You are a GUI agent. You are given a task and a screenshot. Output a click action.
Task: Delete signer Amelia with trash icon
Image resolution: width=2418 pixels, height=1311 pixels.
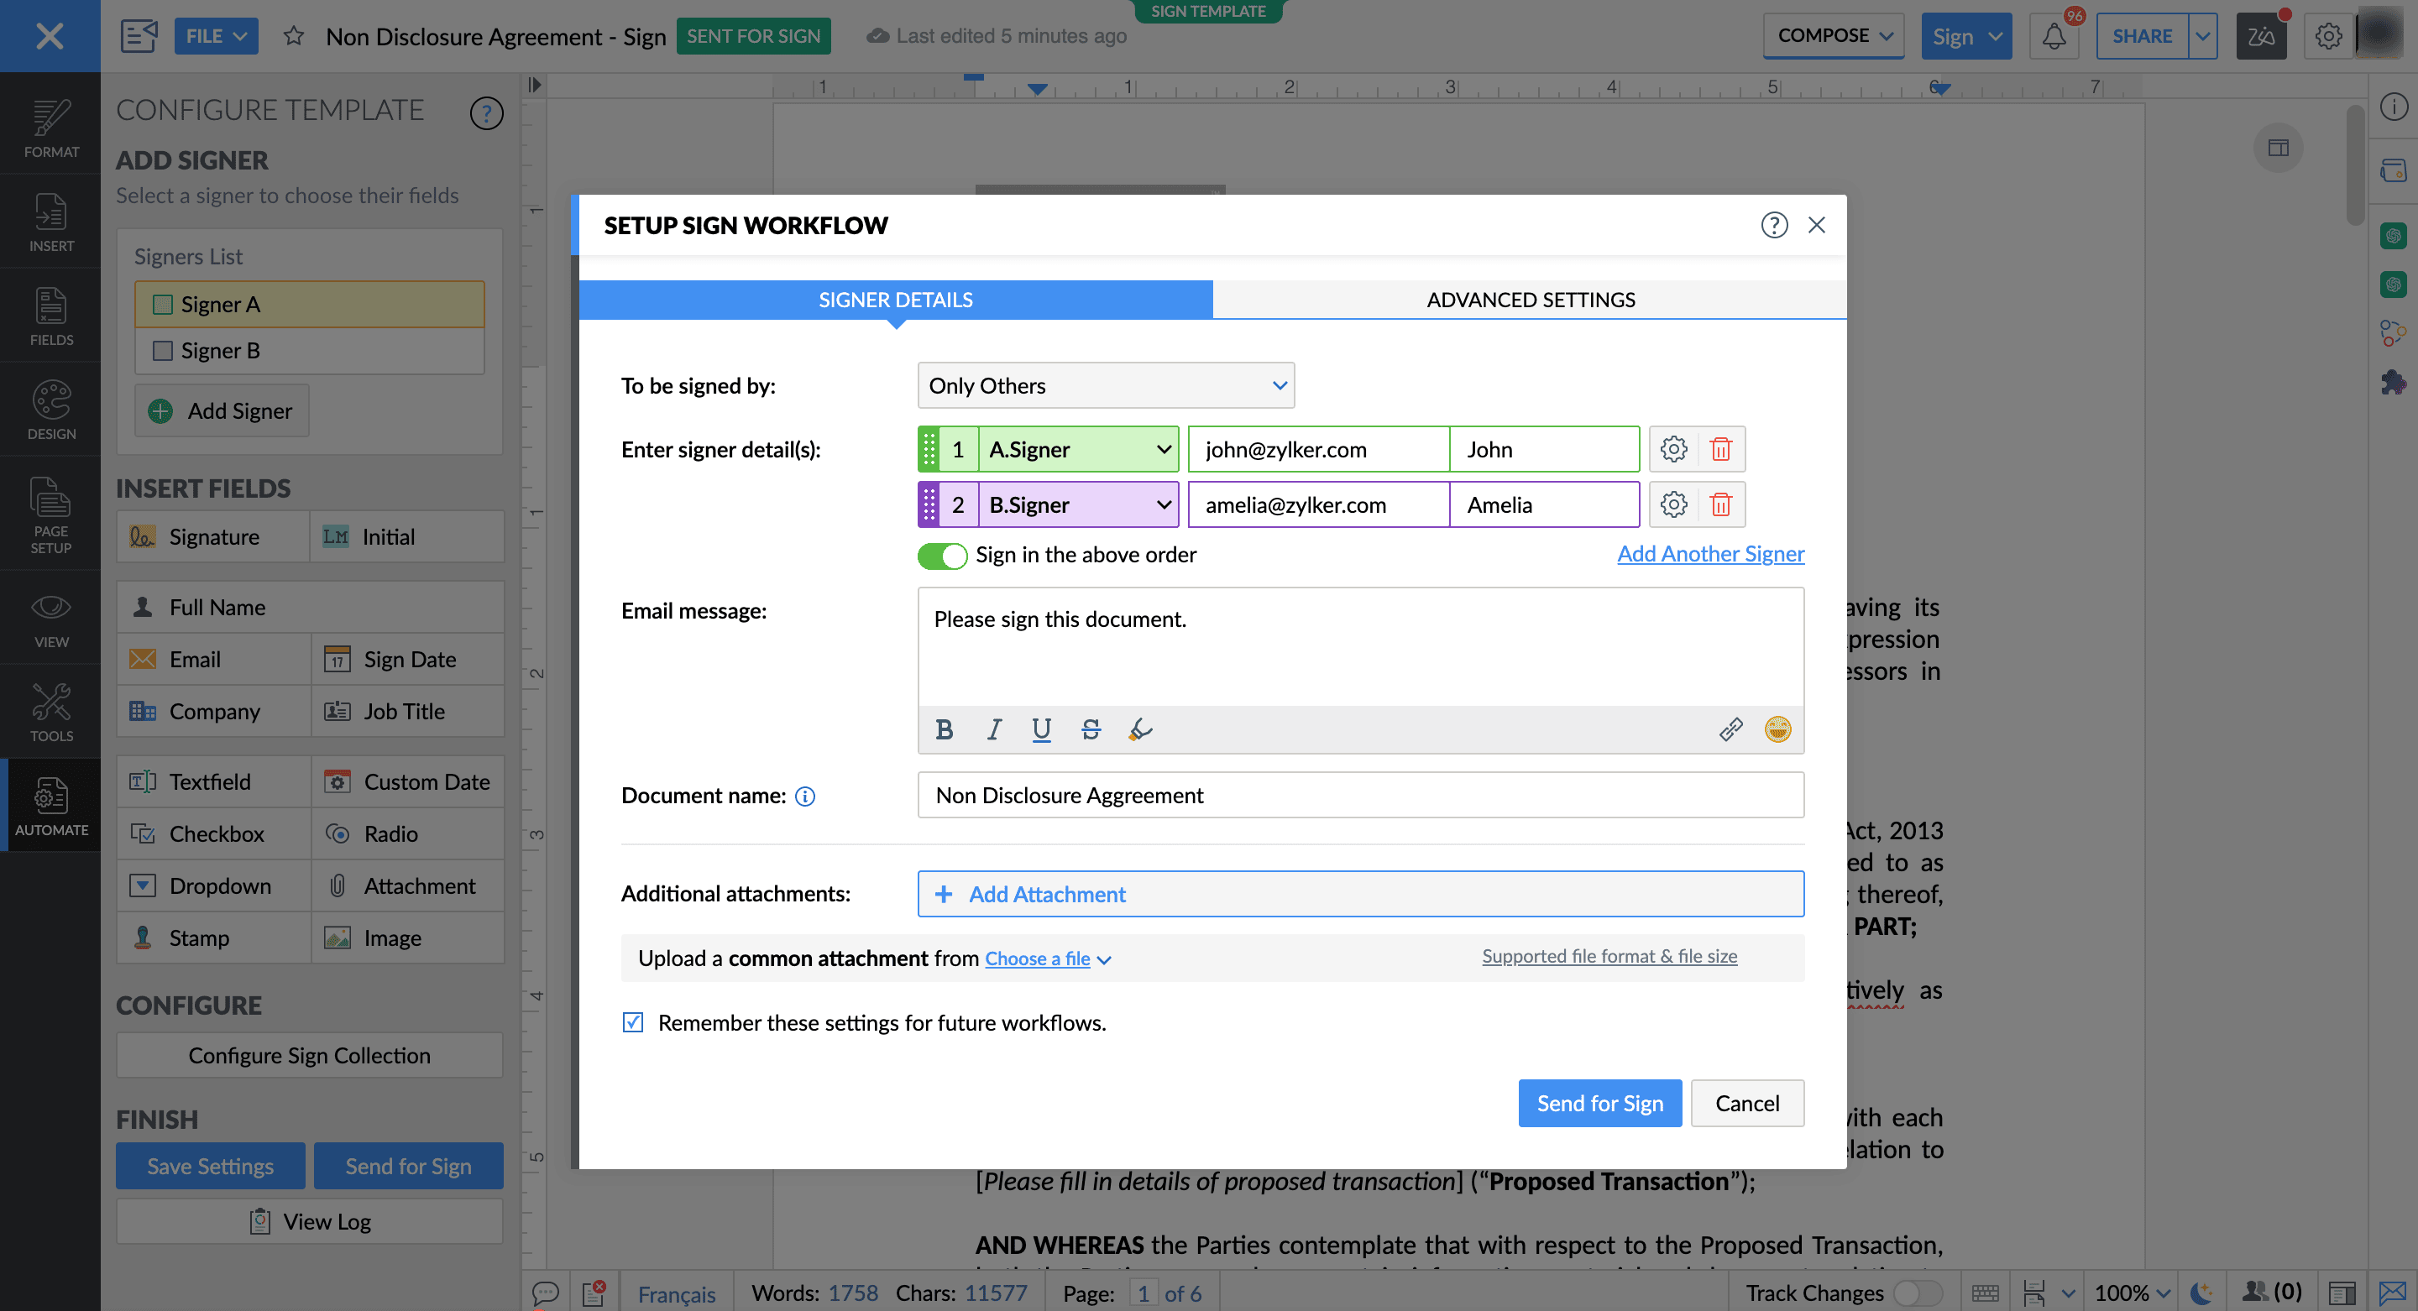coord(1719,505)
